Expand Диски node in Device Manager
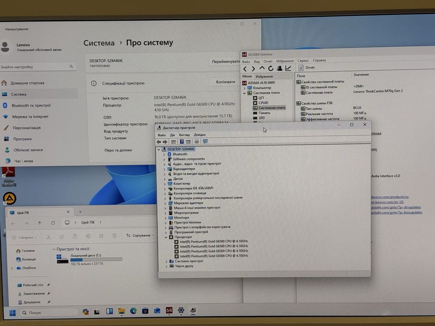The height and width of the screenshot is (326, 435). (x=165, y=179)
